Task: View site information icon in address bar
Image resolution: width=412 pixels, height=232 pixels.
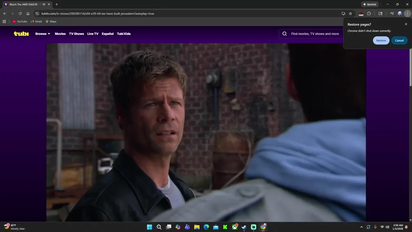Action: 37,14
